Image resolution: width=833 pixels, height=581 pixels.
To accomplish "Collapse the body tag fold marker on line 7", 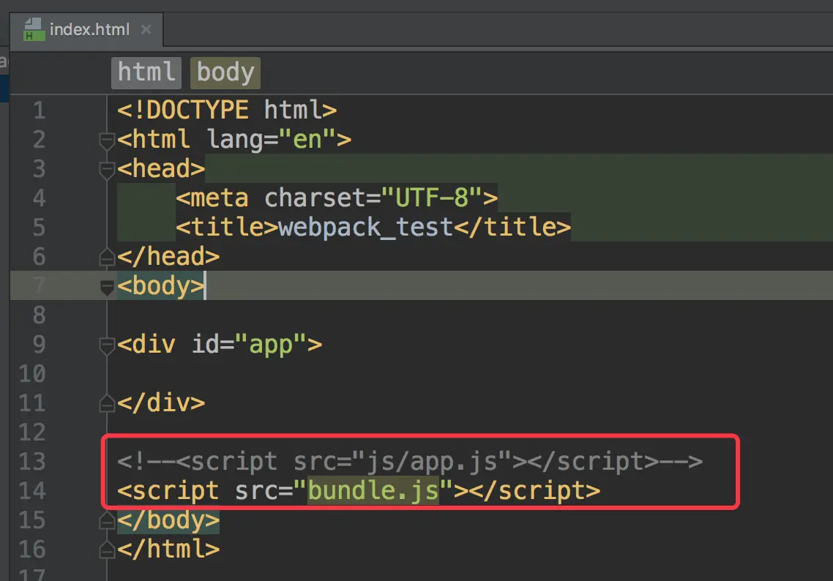I will tap(107, 288).
